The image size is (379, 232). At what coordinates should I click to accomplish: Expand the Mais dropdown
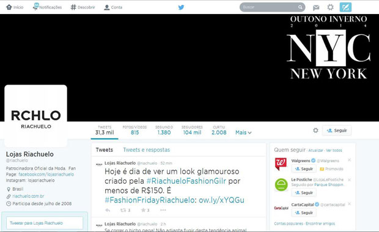[x=243, y=133]
